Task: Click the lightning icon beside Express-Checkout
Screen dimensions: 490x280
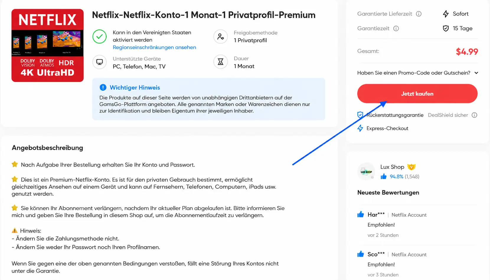Action: tap(360, 128)
